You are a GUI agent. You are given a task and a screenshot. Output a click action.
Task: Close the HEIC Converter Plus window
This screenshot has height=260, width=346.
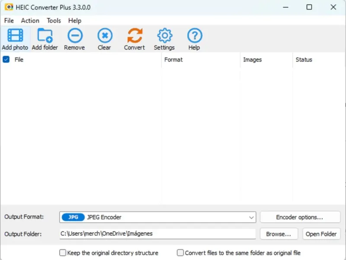pyautogui.click(x=333, y=7)
